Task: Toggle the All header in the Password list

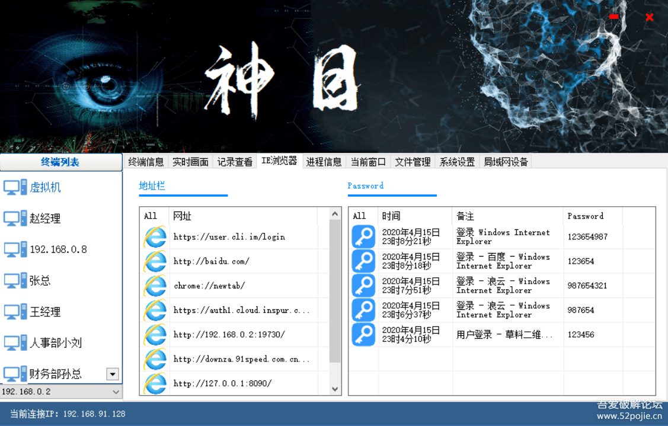Action: (x=360, y=216)
